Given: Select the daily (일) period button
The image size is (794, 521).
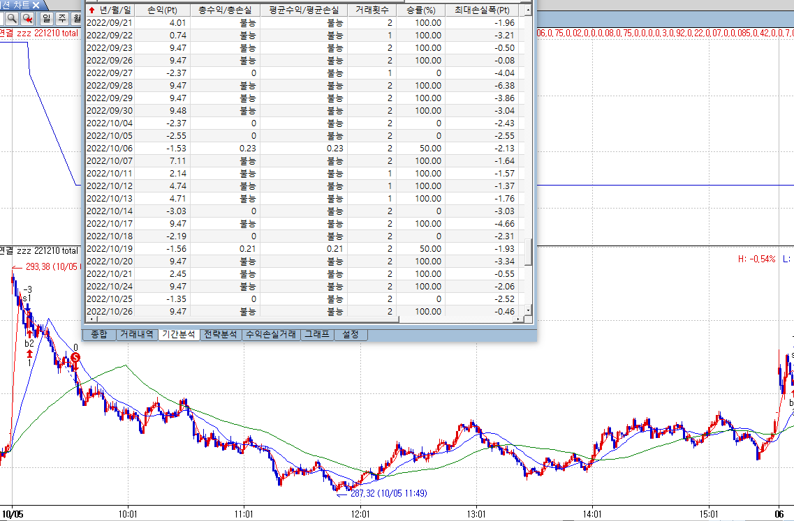Looking at the screenshot, I should [x=47, y=18].
